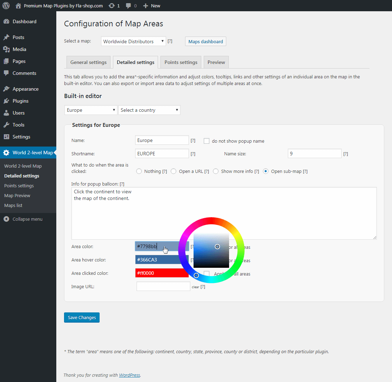
Task: Click inside the popup balloon info textarea
Action: point(224,213)
